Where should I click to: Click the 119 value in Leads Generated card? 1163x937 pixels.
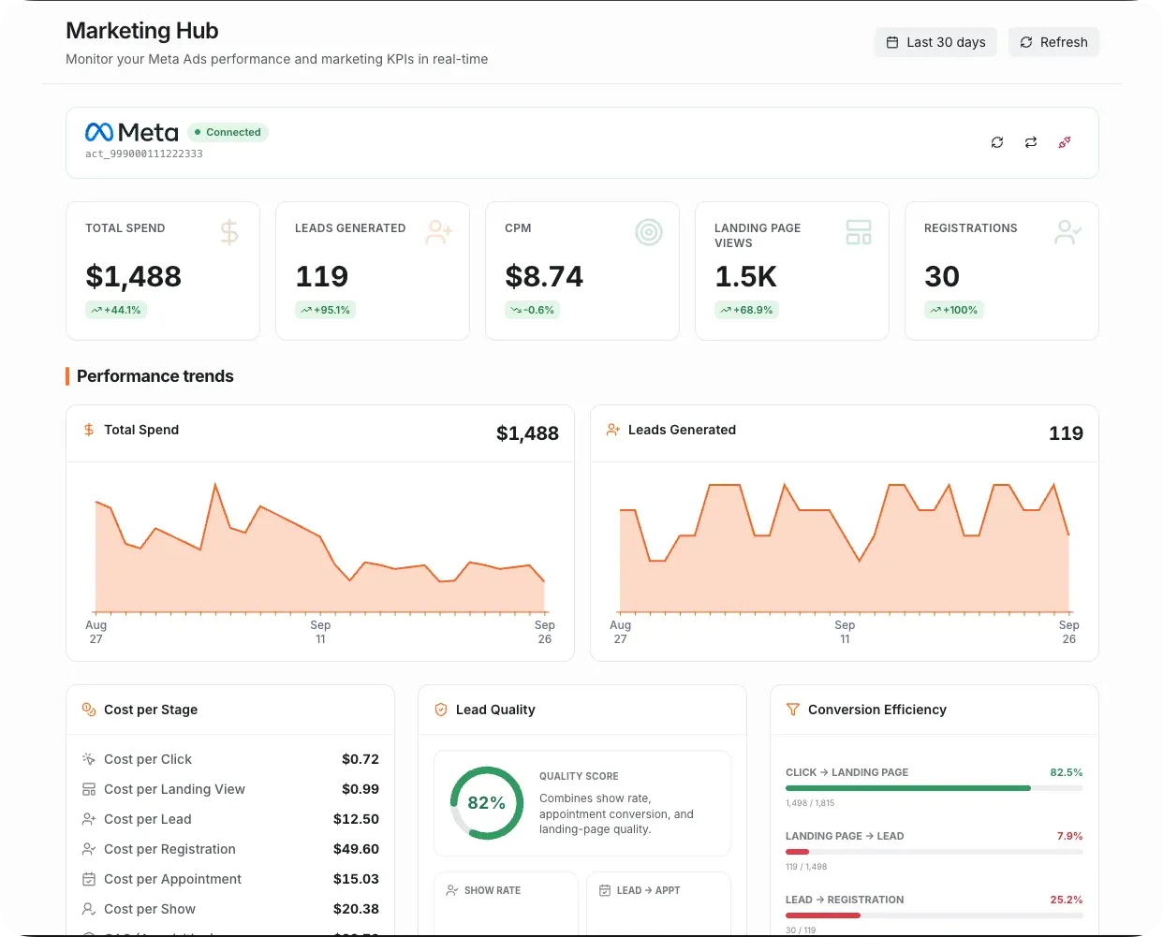(x=322, y=276)
